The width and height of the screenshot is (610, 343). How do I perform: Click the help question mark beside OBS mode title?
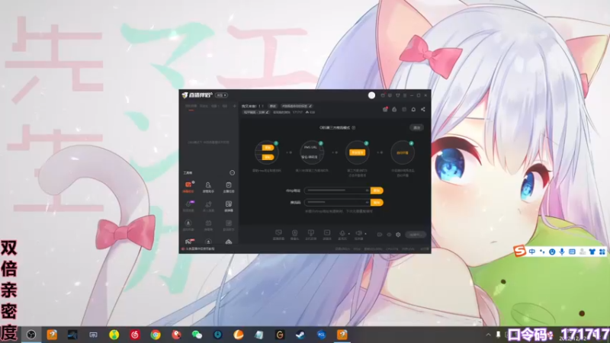click(354, 127)
